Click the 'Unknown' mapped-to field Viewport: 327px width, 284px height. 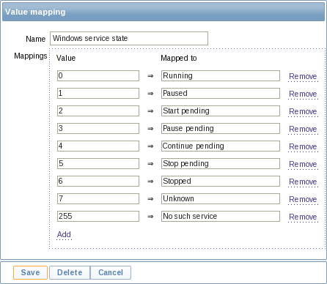coord(221,198)
